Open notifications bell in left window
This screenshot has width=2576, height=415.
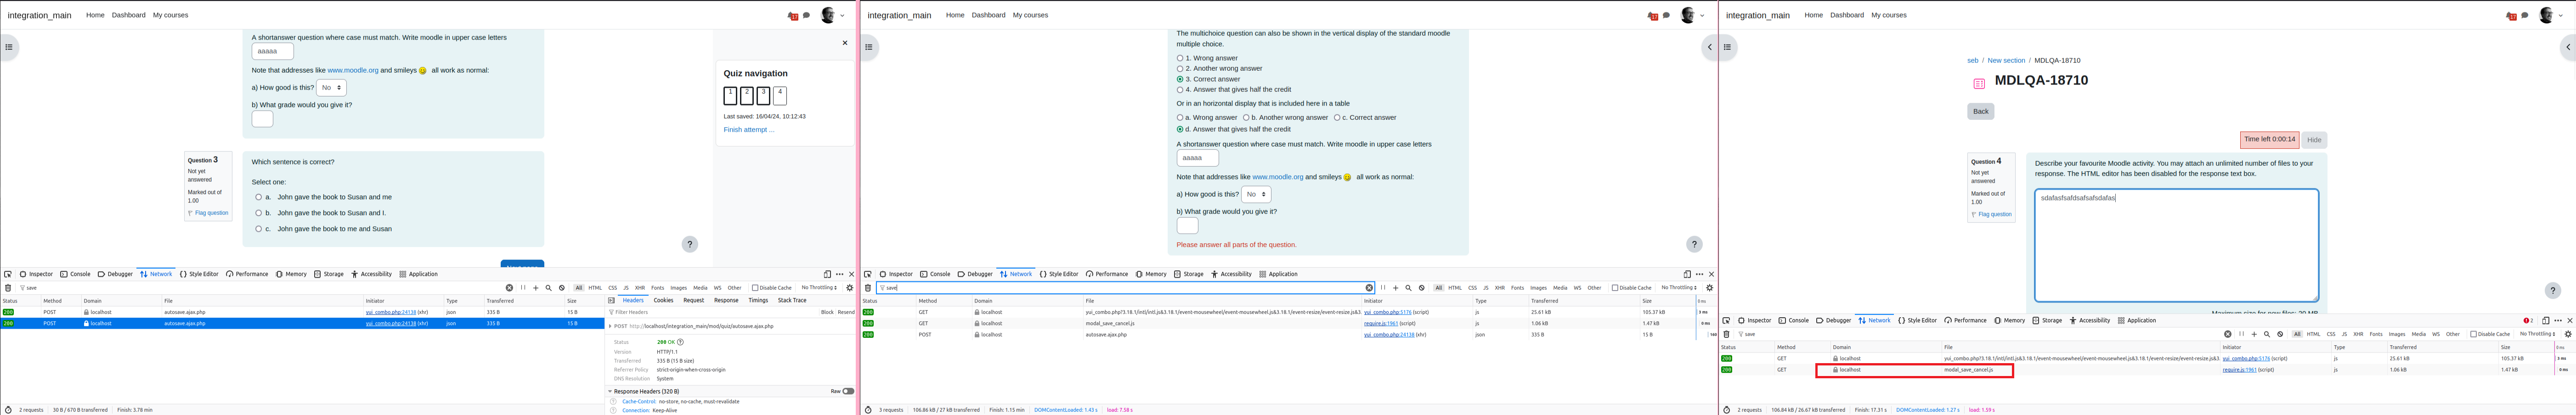tap(793, 16)
